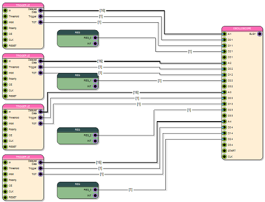Screen dimensions: 265x202
Task: Select the D04 oscilloscope port
Action: click(x=224, y=127)
